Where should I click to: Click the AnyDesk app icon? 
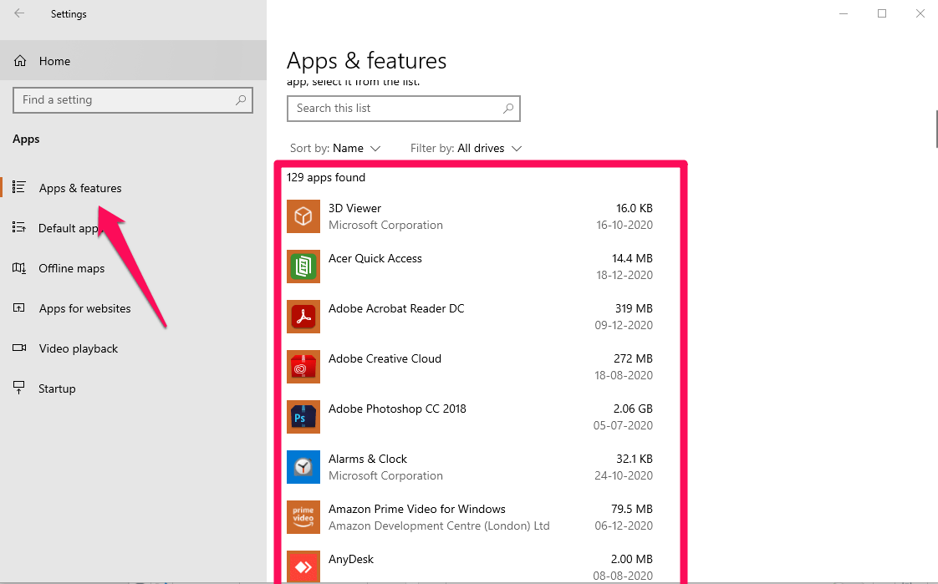click(x=303, y=566)
